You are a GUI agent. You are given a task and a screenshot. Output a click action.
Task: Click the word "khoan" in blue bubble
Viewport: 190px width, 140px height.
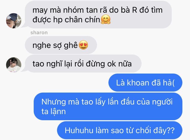pyautogui.click(x=138, y=83)
